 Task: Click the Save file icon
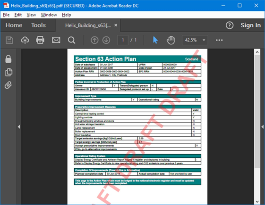coord(9,40)
